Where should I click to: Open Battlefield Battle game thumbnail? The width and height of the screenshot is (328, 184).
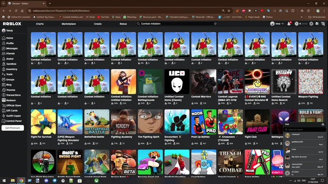pos(96,122)
